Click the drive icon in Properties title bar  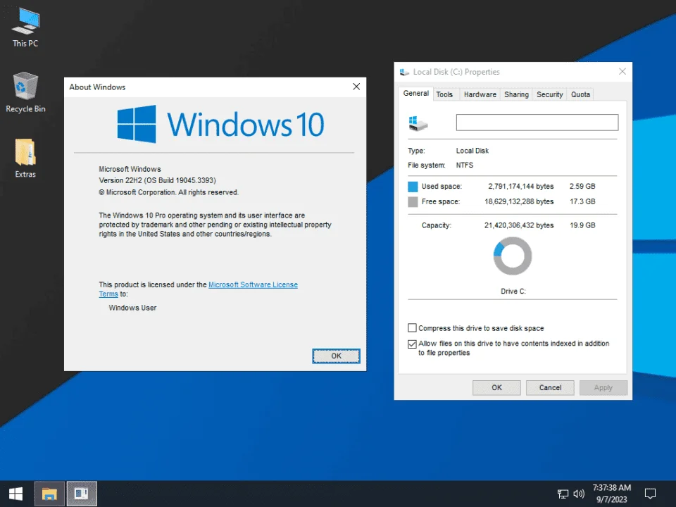[x=404, y=72]
